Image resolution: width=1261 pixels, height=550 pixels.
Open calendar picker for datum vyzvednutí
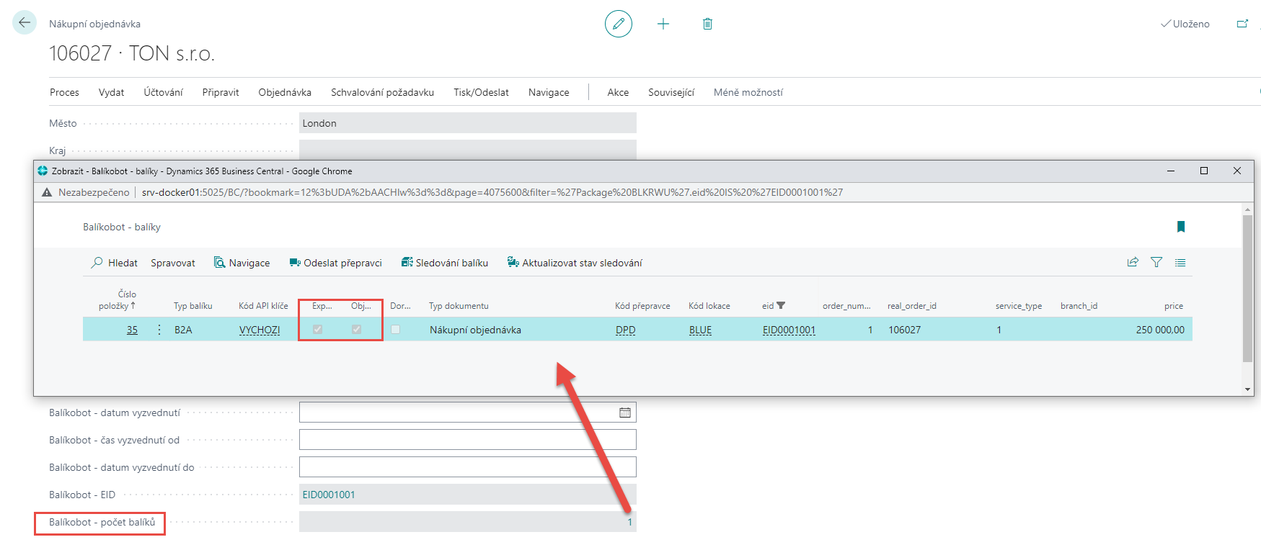624,412
